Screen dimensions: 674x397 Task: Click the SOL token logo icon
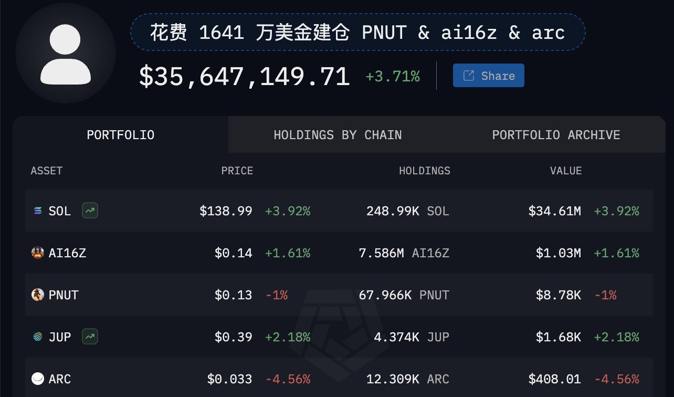(37, 211)
